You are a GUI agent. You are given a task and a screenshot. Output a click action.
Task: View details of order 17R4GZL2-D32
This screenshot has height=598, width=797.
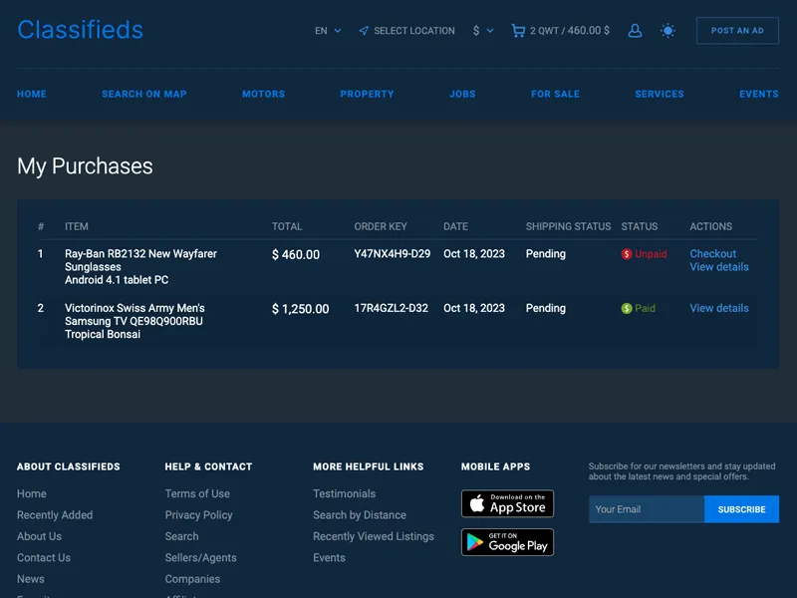tap(718, 308)
